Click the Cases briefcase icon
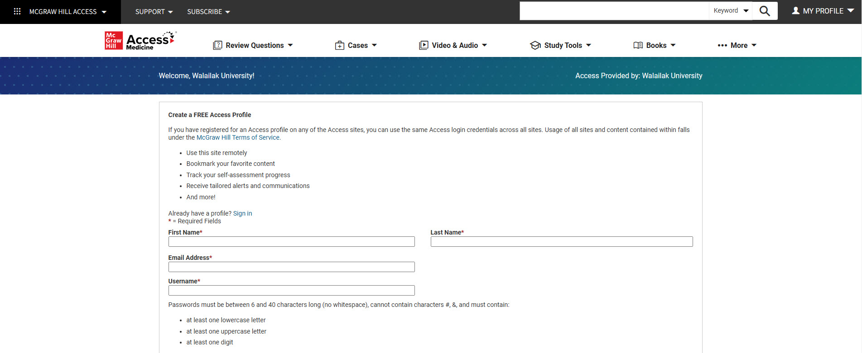862x353 pixels. (x=339, y=45)
